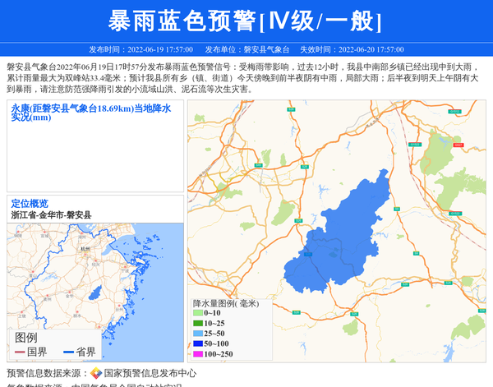
Task: Click the dark green 10~25 swatch
Action: [x=198, y=323]
